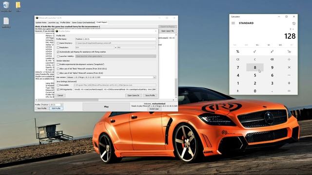The image size is (312, 175).
Task: Click the New Profile button
Action: click(42, 108)
